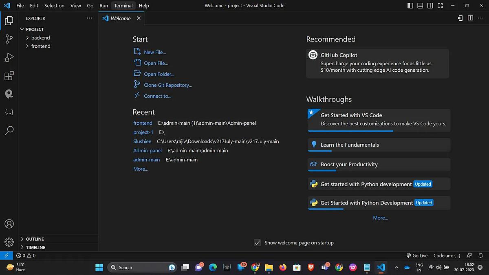Click the taskbar Search box

pos(143,267)
